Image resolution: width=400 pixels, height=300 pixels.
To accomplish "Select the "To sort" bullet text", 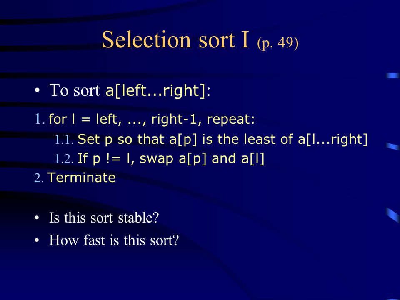I will tap(75, 90).
